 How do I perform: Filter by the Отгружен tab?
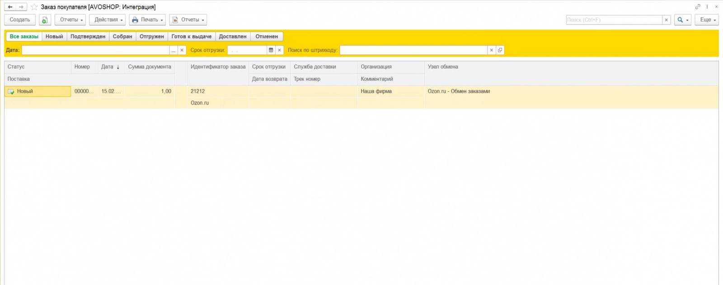[x=152, y=37]
